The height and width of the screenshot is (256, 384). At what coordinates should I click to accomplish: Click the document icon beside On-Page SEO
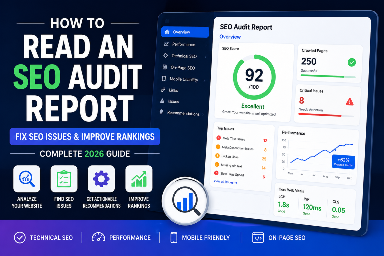165,67
